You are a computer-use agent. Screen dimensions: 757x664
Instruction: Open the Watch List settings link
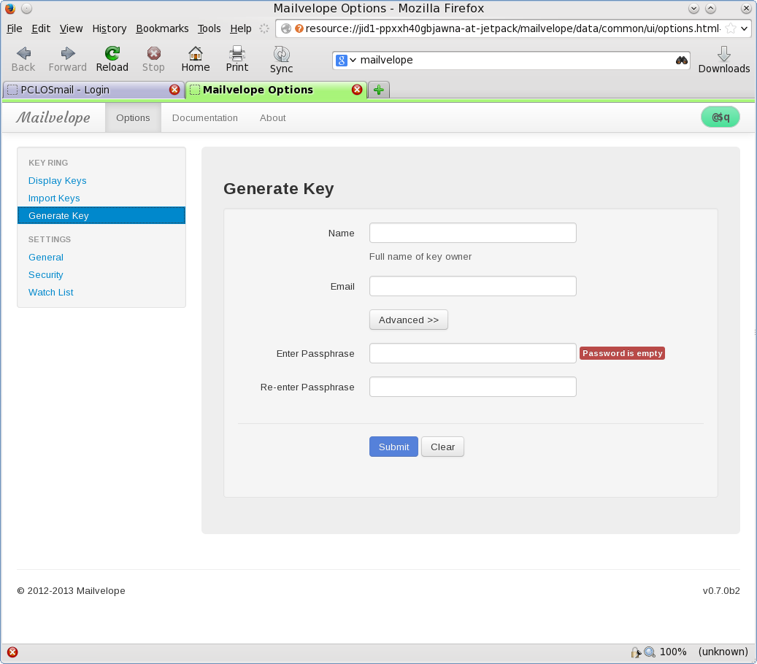point(51,293)
